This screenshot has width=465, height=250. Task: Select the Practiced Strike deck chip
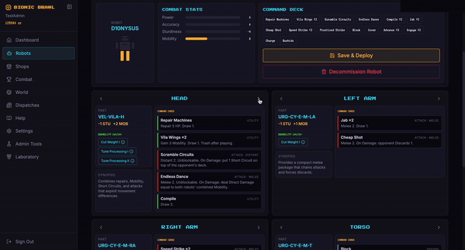click(332, 30)
